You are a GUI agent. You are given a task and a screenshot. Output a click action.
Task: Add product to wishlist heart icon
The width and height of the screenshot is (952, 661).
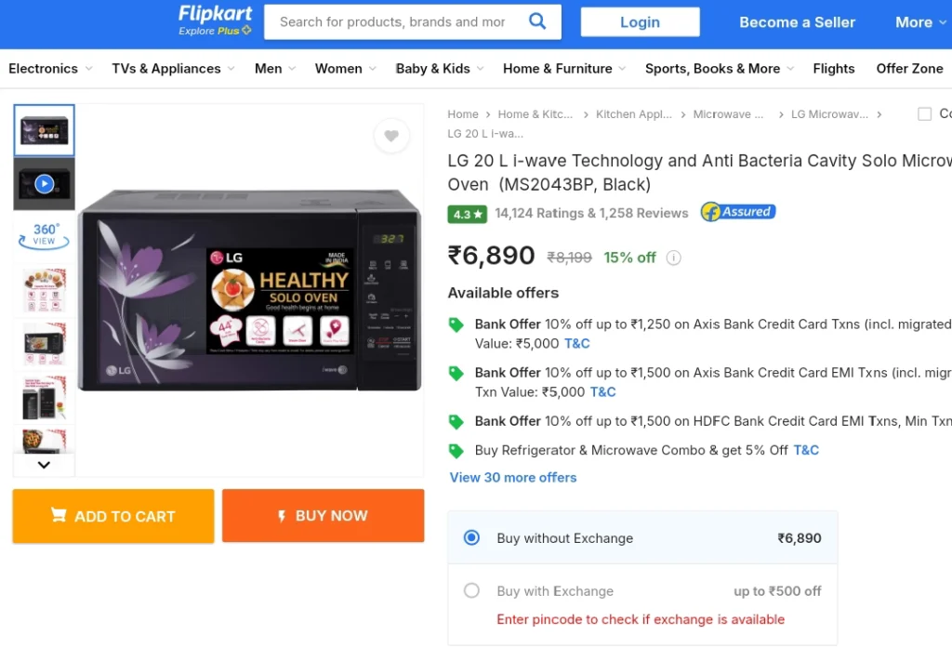pos(391,136)
